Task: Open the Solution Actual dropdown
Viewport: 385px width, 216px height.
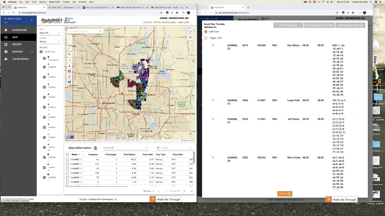Action: 50,42
